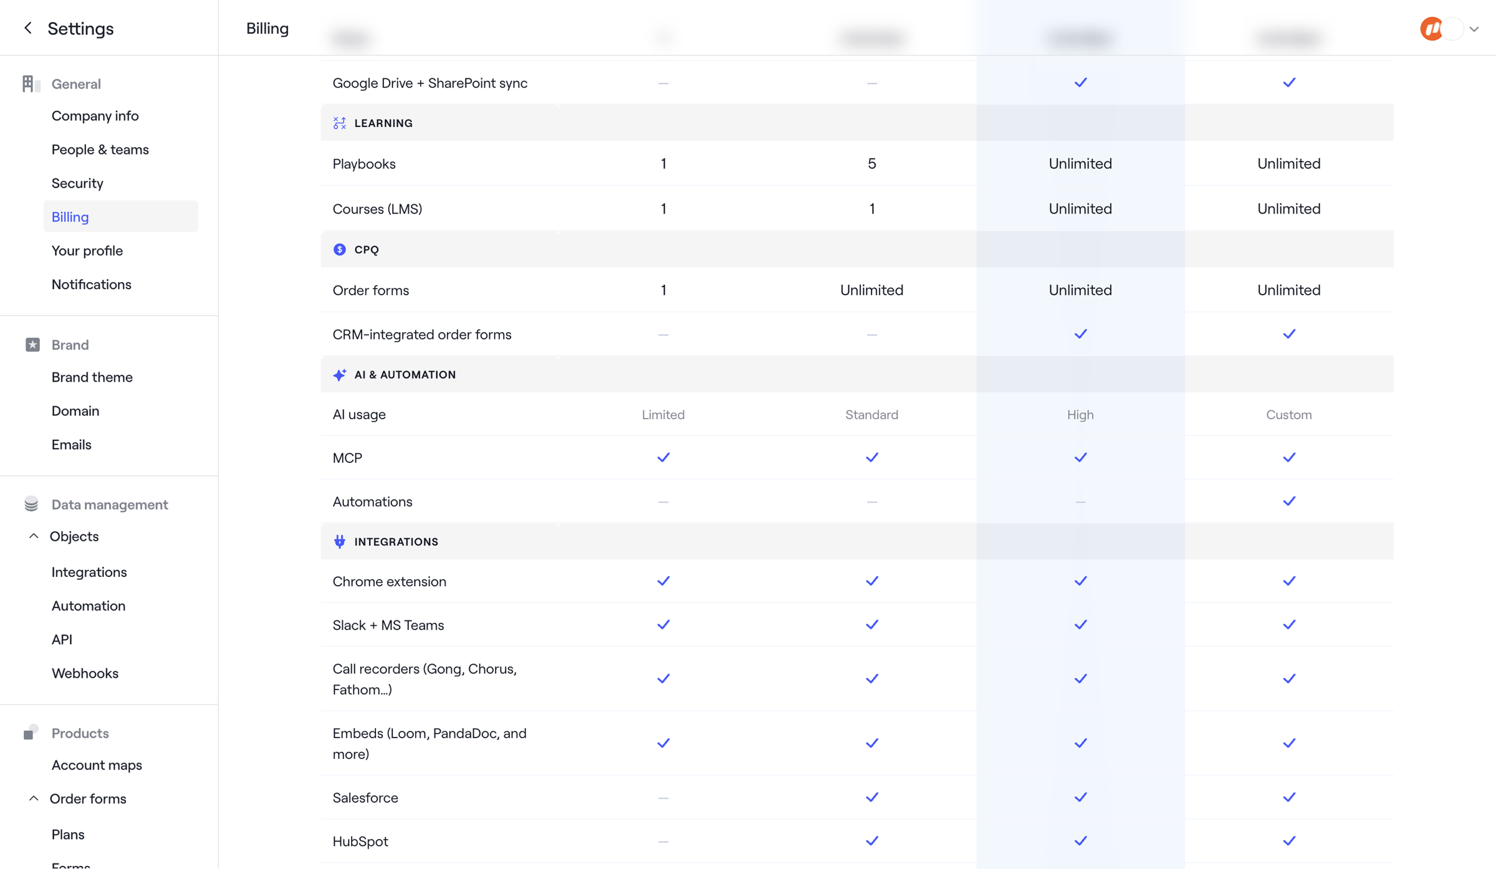Click the Learning section icon
The width and height of the screenshot is (1496, 869).
click(340, 123)
